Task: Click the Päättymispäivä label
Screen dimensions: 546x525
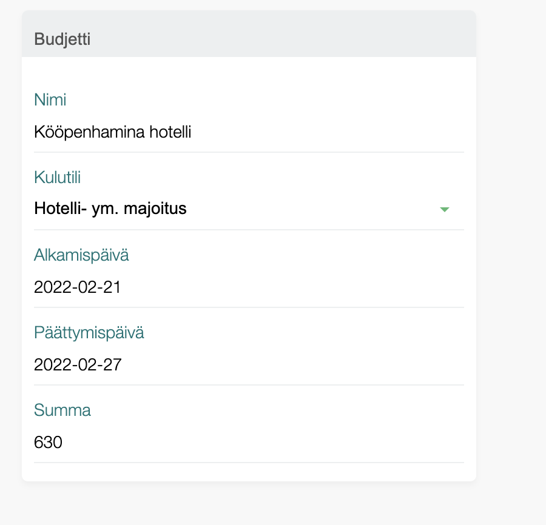Action: (89, 333)
